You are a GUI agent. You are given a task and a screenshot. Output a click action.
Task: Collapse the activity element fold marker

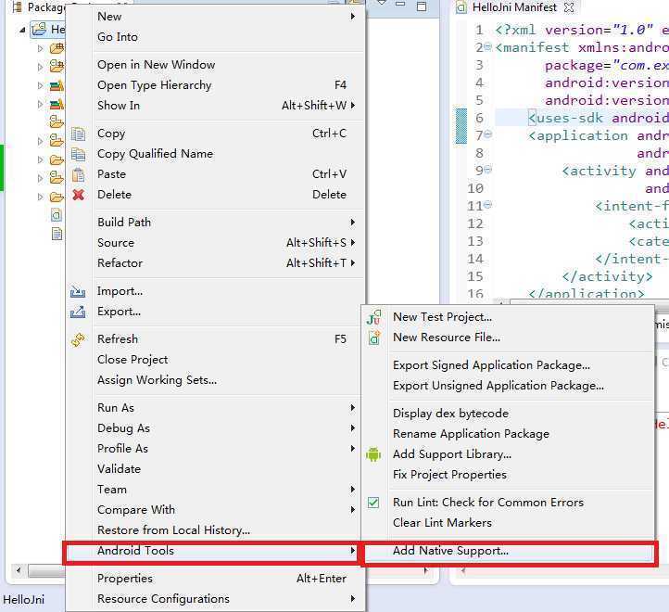click(x=488, y=169)
